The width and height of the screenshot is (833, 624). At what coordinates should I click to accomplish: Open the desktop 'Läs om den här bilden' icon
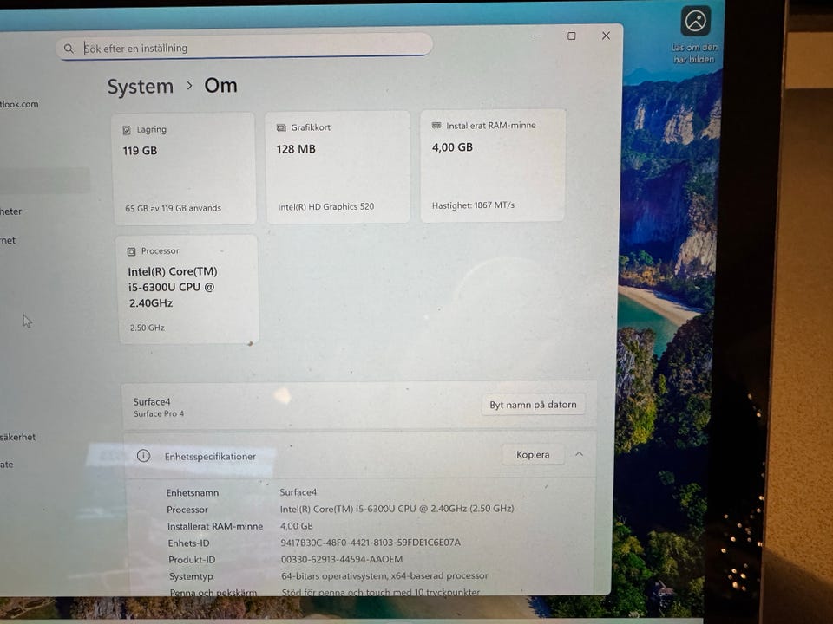pos(695,35)
